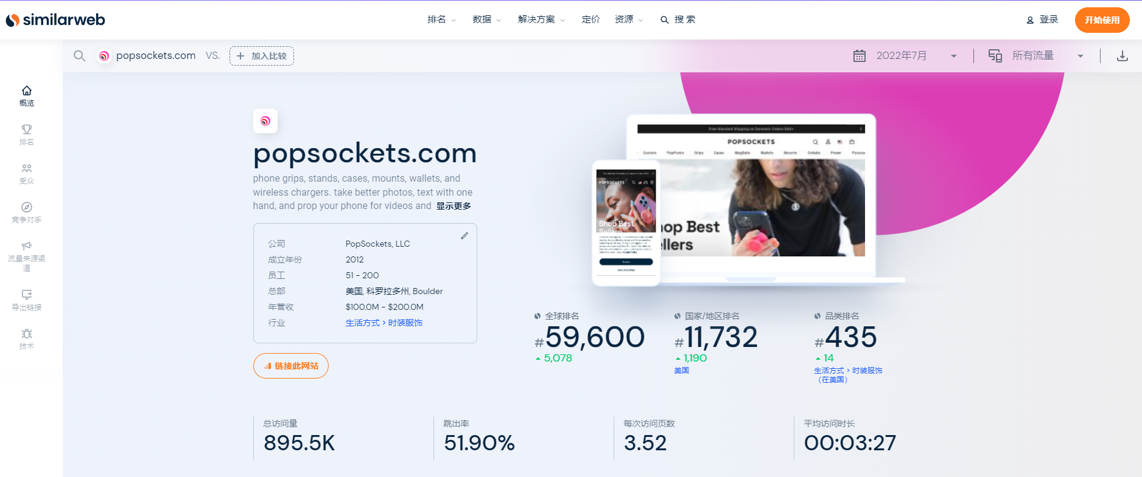The image size is (1142, 477).
Task: Click the 全球排名 info icon
Action: (x=538, y=316)
